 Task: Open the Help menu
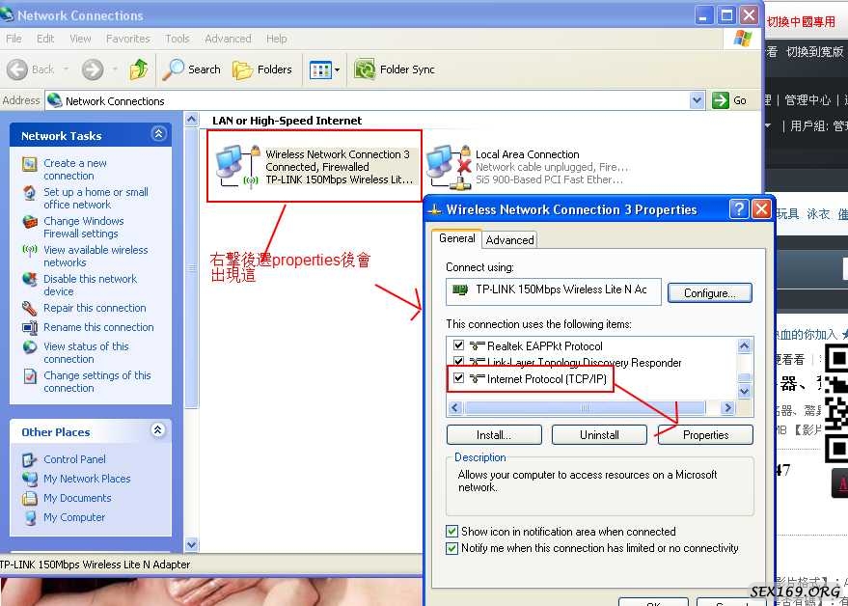tap(276, 39)
